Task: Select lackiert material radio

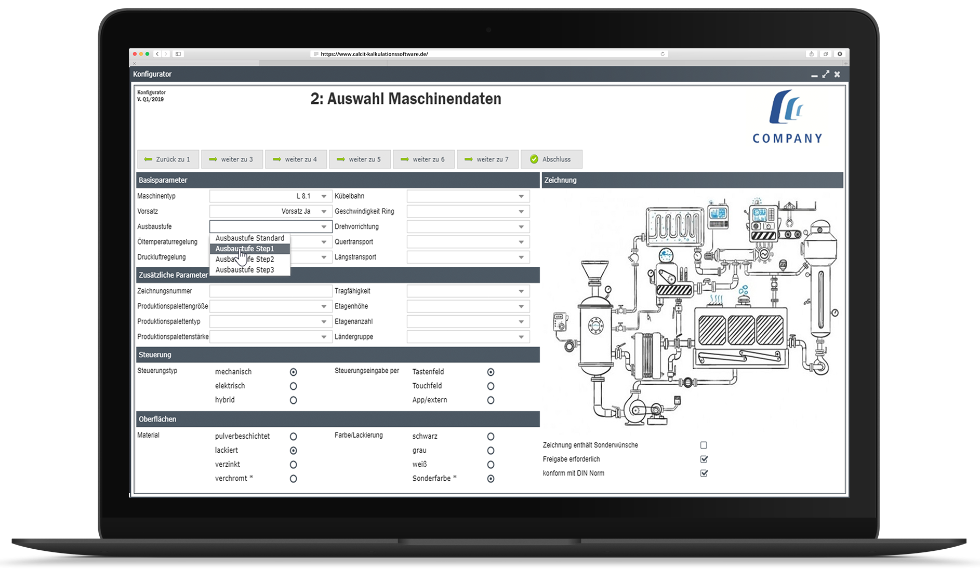Action: [294, 451]
